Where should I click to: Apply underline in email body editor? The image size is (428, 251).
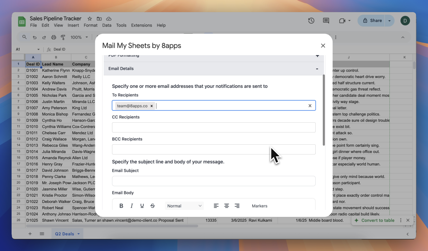tap(142, 206)
